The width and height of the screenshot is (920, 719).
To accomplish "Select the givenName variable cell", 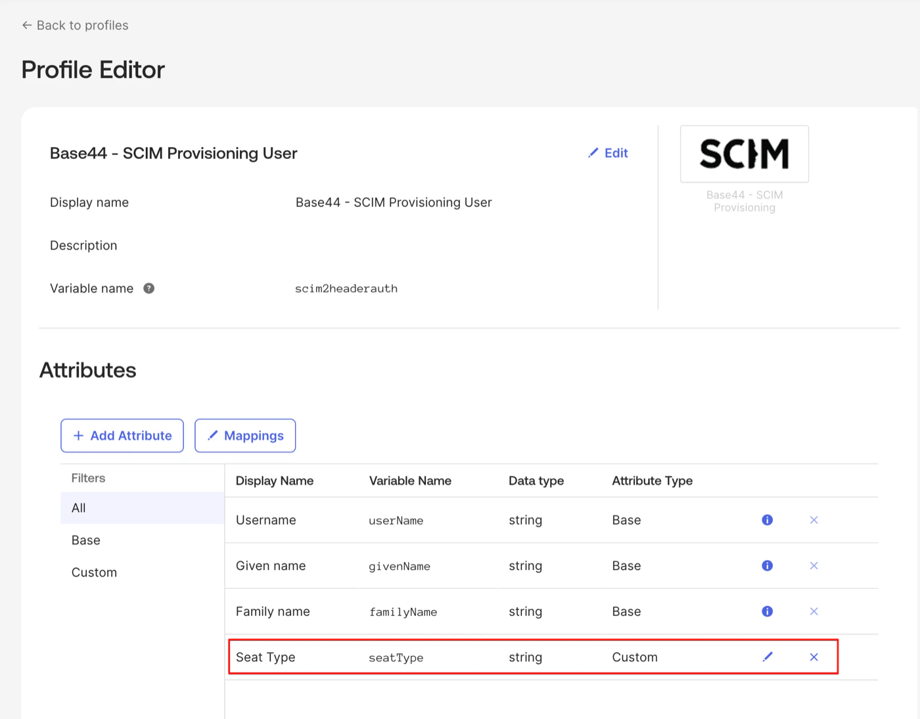I will coord(400,567).
